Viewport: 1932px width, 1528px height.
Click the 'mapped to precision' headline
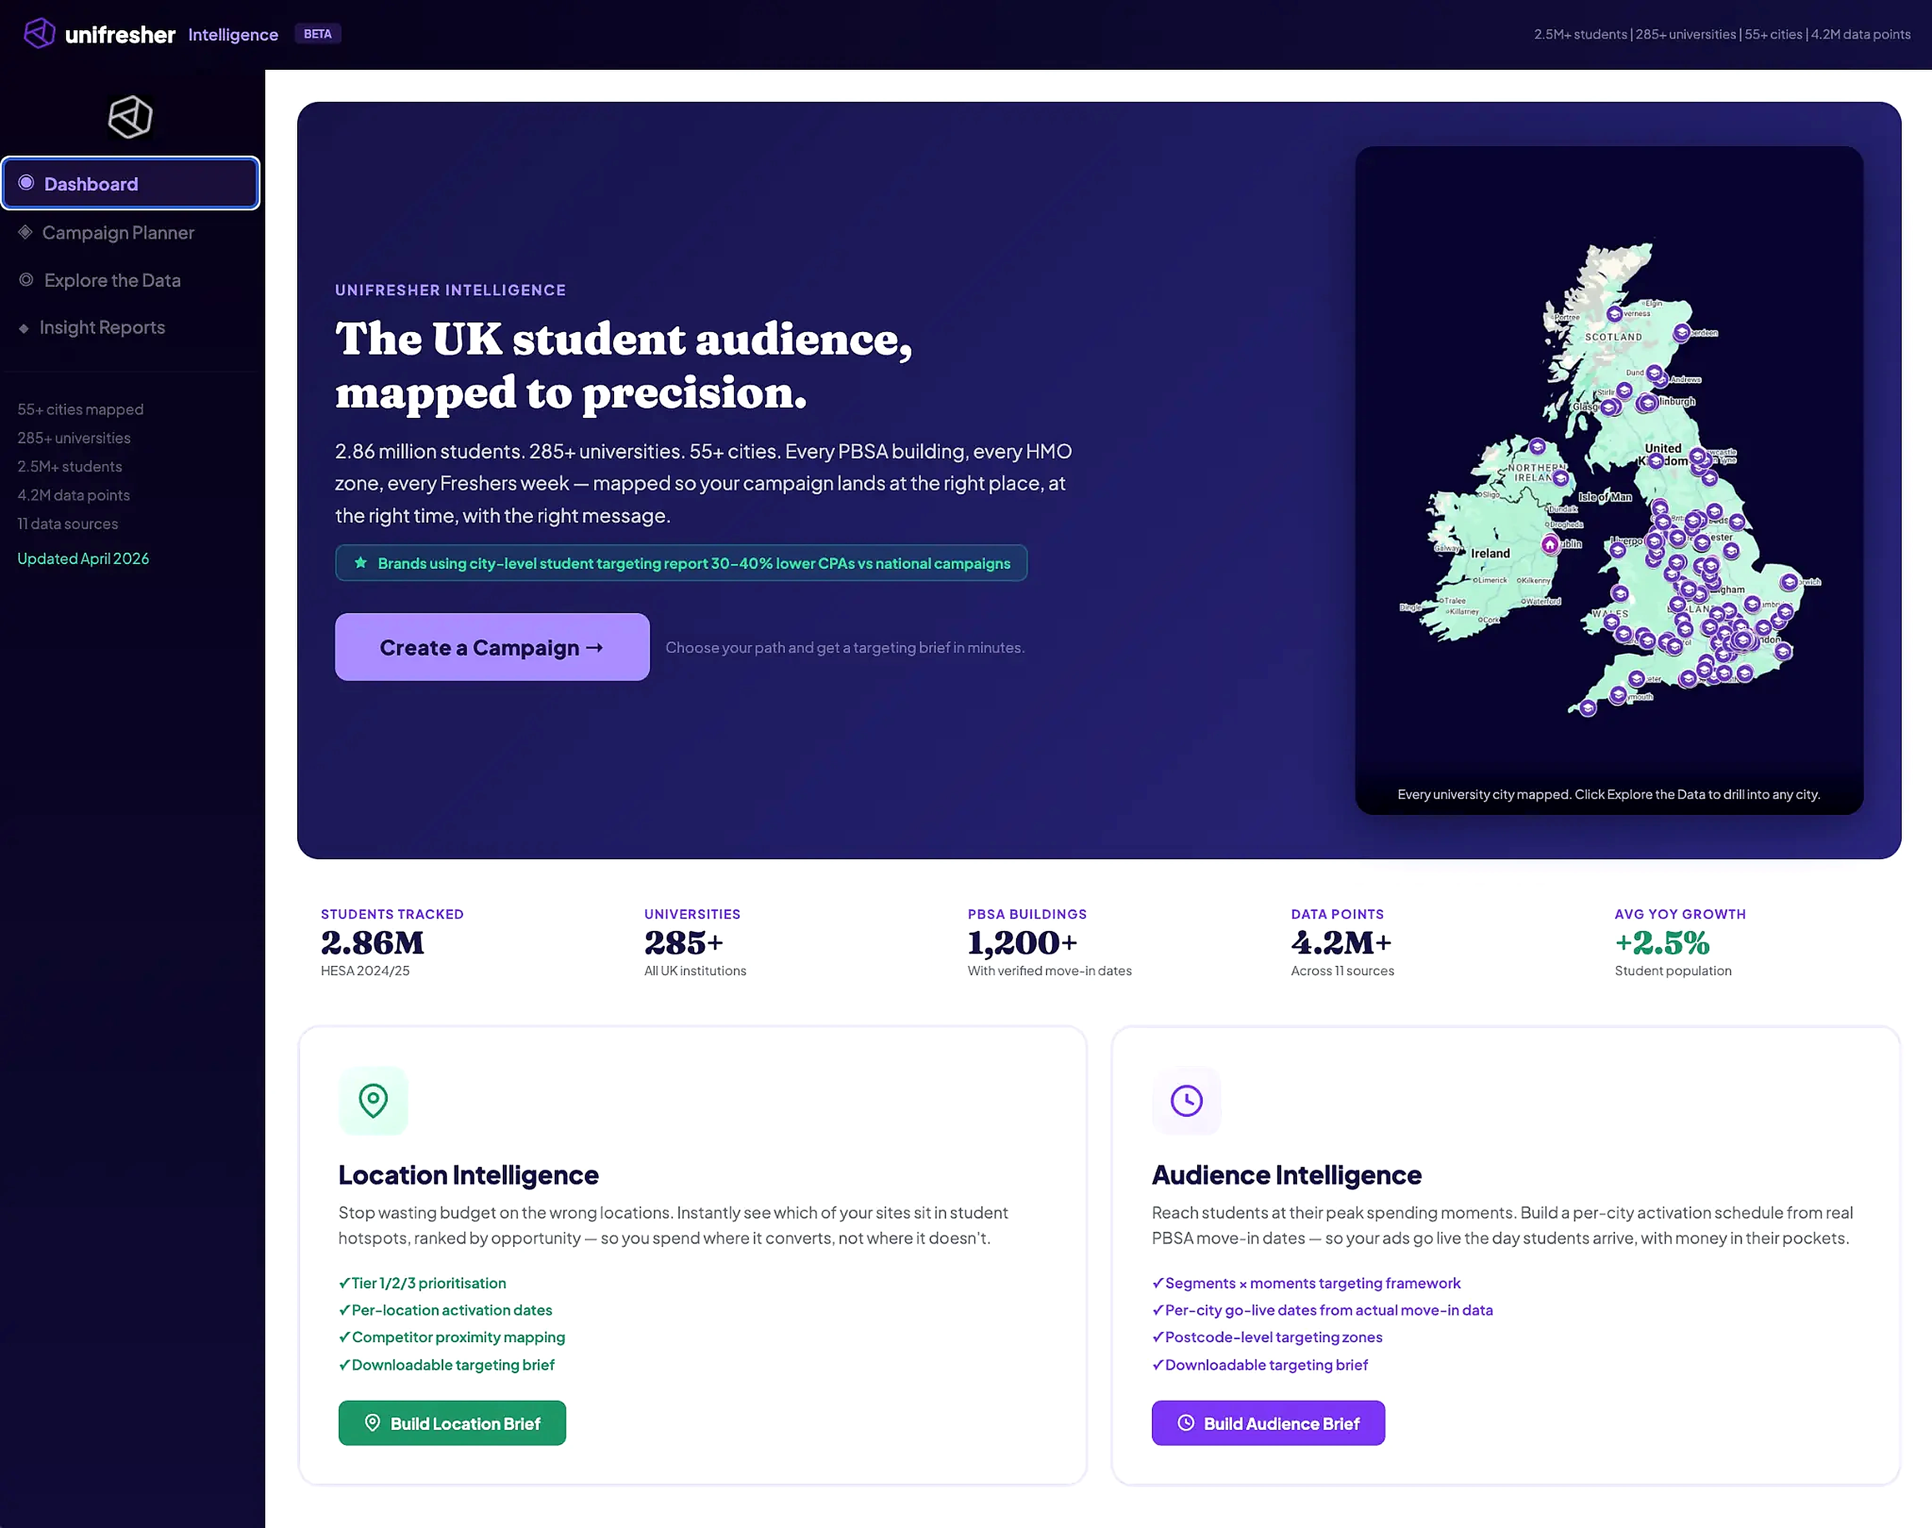[571, 393]
